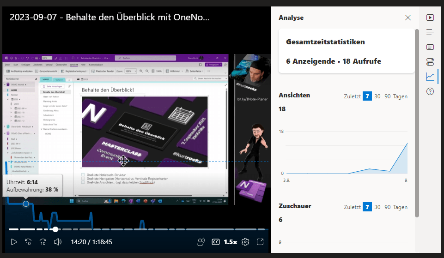Mute the video volume speaker
Image resolution: width=444 pixels, height=258 pixels.
tap(57, 242)
